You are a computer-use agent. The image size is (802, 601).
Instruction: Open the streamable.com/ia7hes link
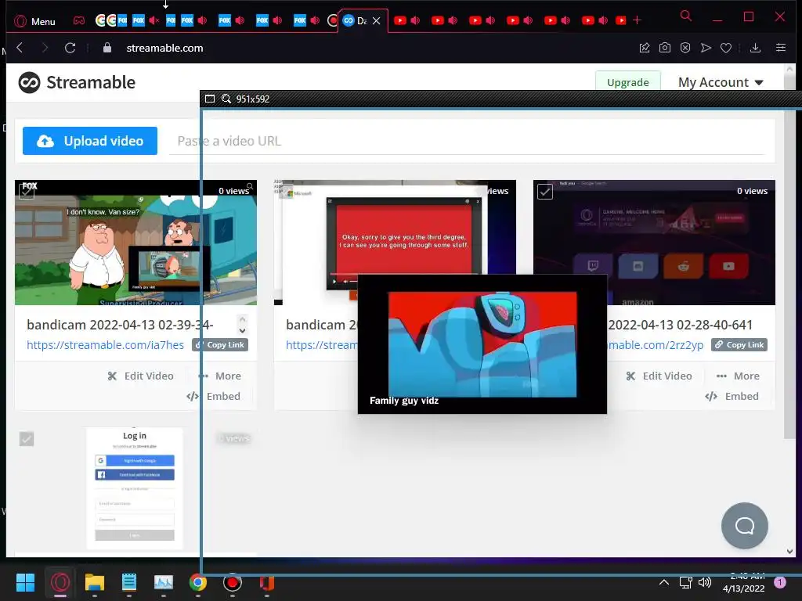click(106, 345)
